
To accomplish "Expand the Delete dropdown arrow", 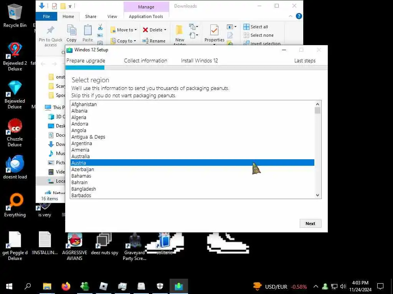I will (165, 30).
